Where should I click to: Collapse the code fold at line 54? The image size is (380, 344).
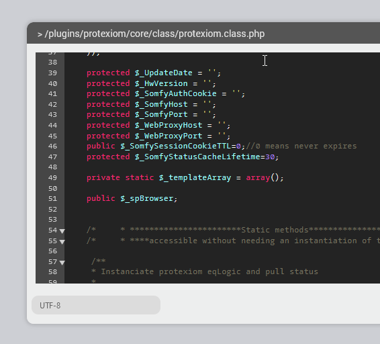(x=62, y=231)
